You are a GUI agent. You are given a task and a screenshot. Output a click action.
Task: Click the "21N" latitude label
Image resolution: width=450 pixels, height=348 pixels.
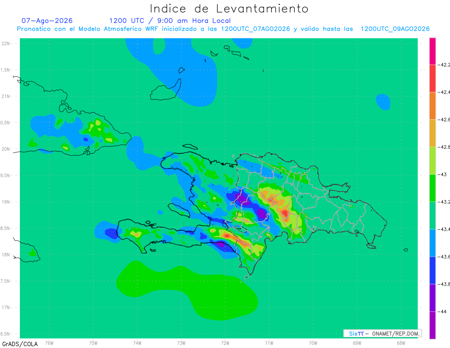click(x=6, y=96)
